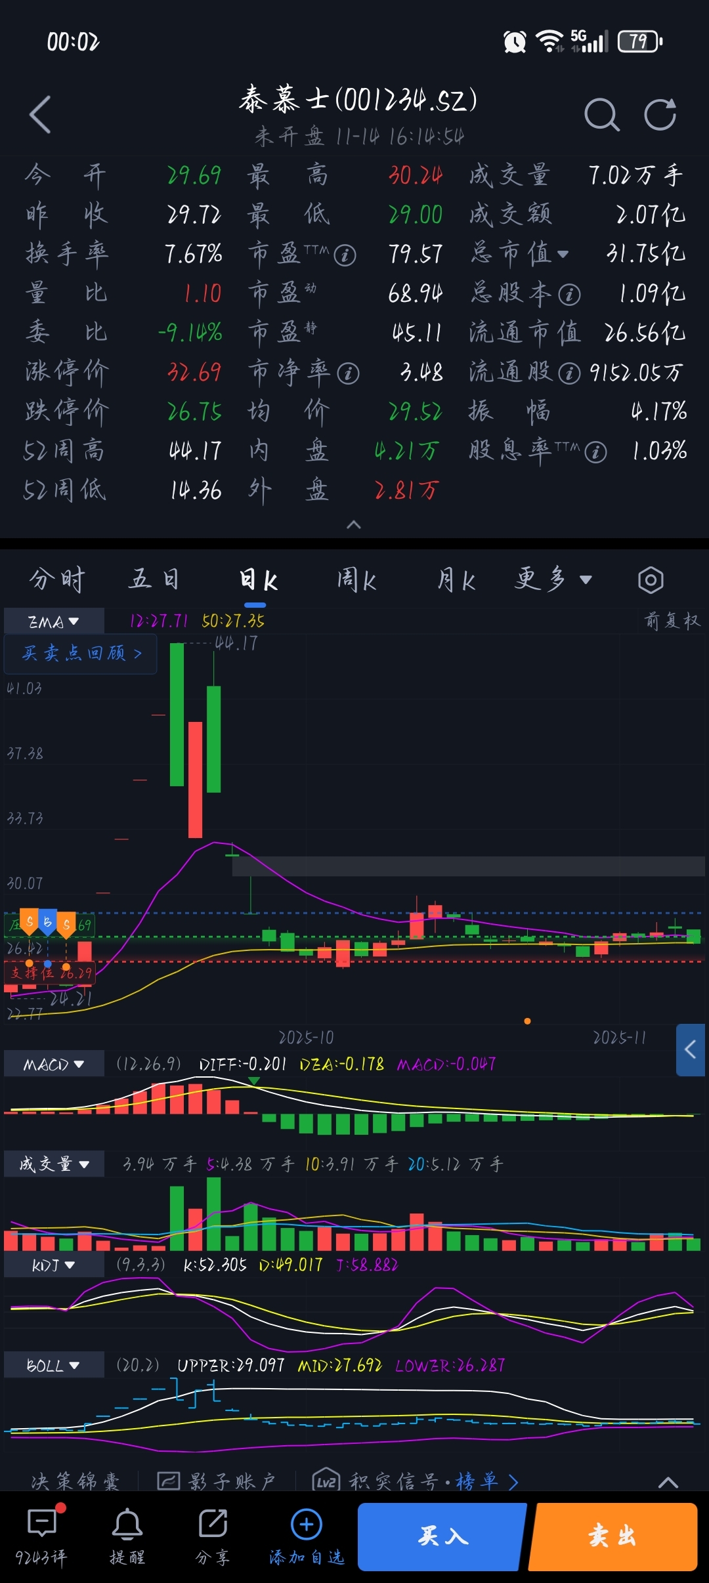Open BOLL indicator dropdown

(54, 1365)
